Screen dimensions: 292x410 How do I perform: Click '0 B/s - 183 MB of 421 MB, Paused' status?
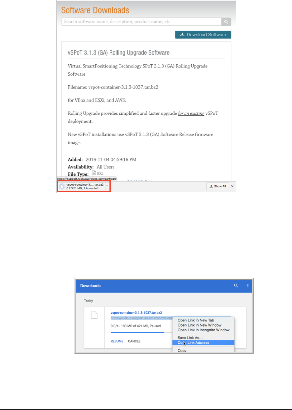coord(136,326)
